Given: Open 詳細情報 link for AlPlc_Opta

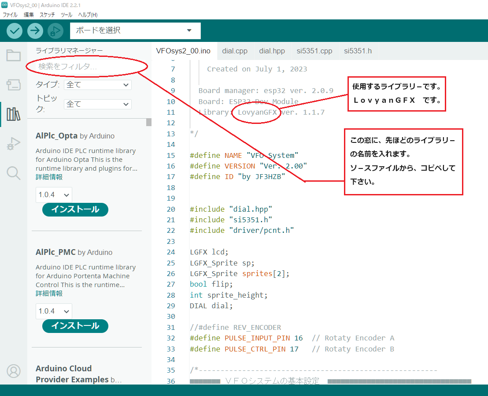Looking at the screenshot, I should 49,177.
